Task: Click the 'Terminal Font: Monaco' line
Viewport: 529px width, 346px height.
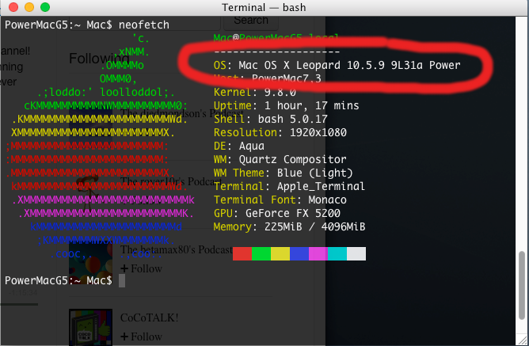Action: point(280,200)
